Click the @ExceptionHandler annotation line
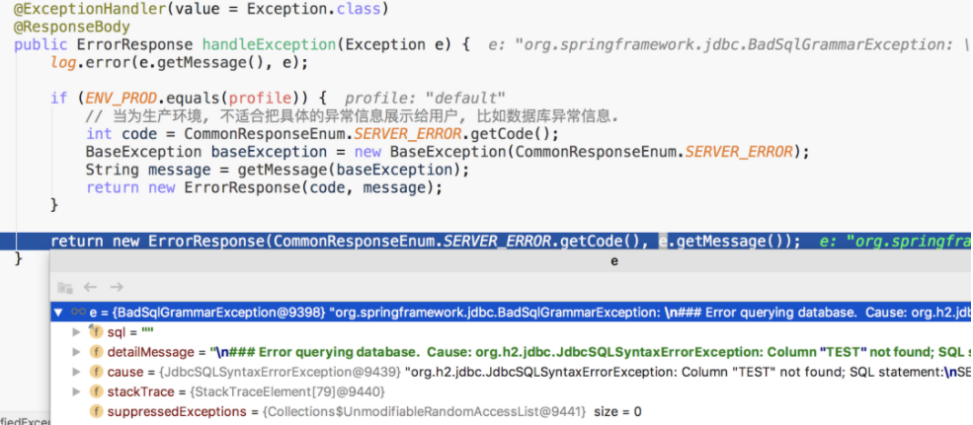 point(202,10)
